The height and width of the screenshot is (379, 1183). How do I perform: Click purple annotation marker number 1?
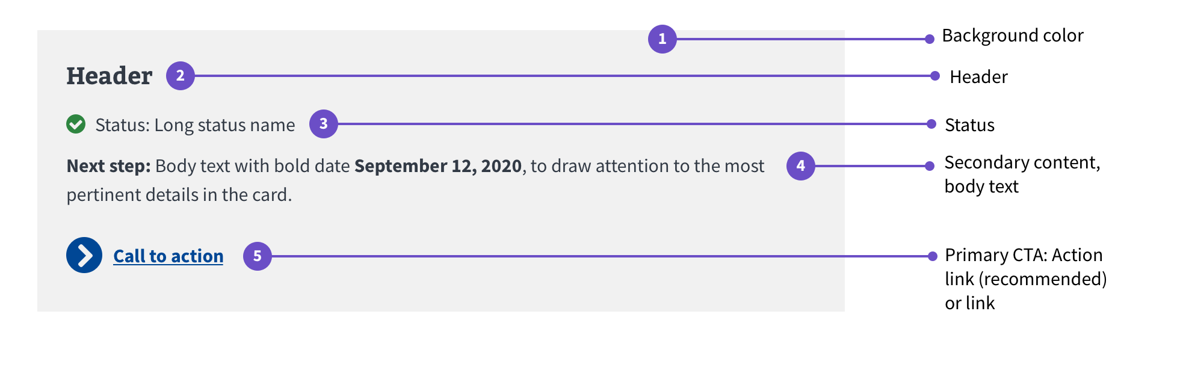pyautogui.click(x=663, y=39)
